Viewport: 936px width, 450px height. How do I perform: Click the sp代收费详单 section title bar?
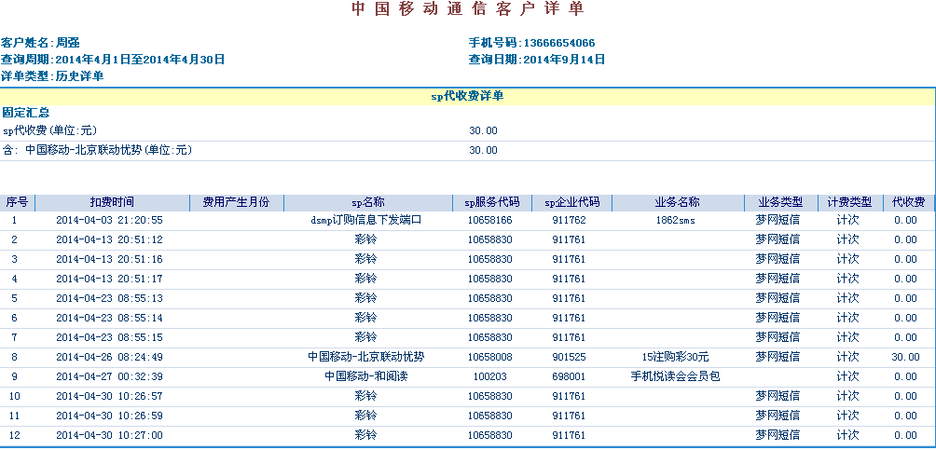(468, 96)
